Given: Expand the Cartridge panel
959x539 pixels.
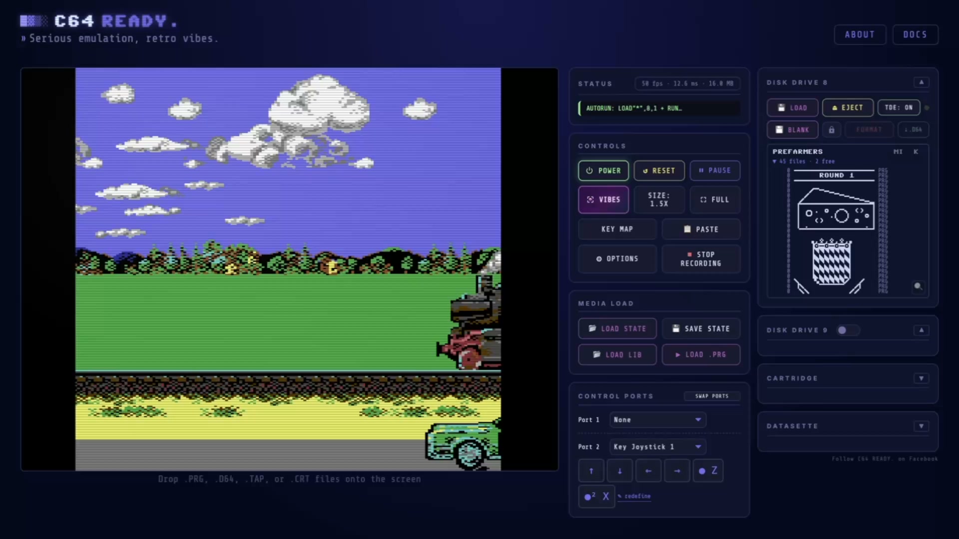Looking at the screenshot, I should pyautogui.click(x=922, y=378).
